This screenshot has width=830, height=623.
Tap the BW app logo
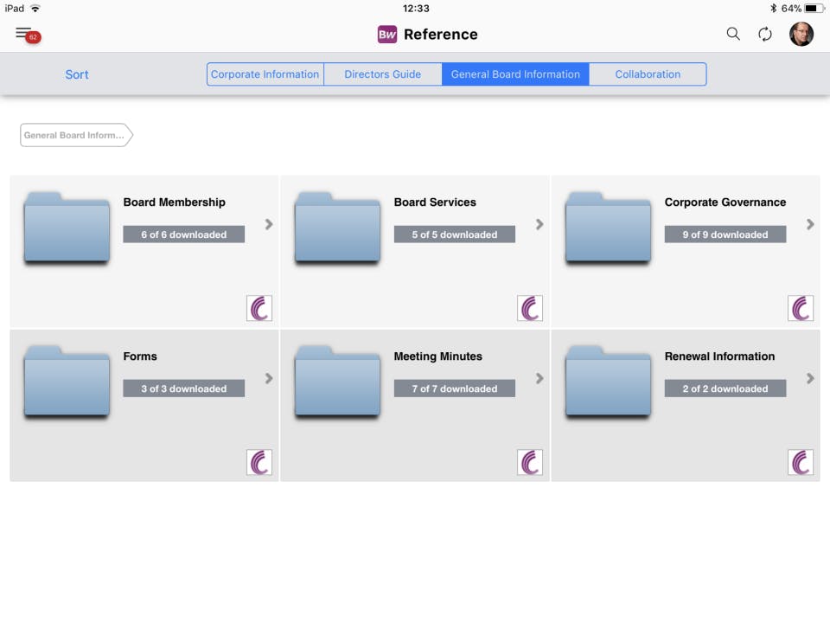pos(387,35)
